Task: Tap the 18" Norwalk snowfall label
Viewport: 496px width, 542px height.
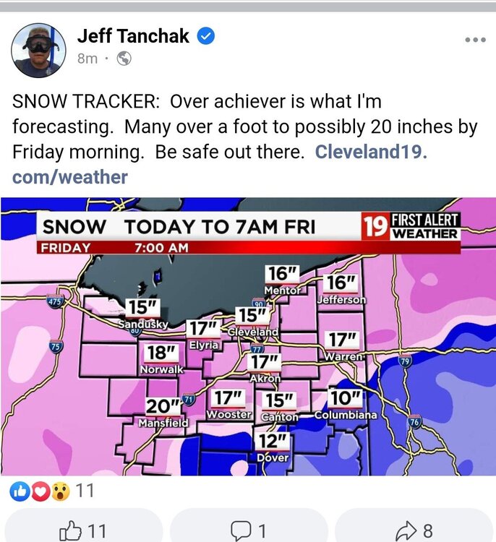Action: click(161, 358)
